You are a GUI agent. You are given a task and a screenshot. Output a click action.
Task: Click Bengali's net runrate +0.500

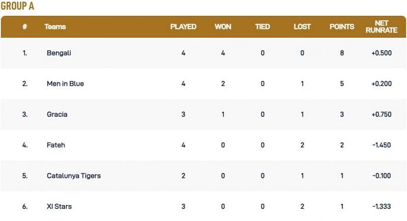[381, 53]
